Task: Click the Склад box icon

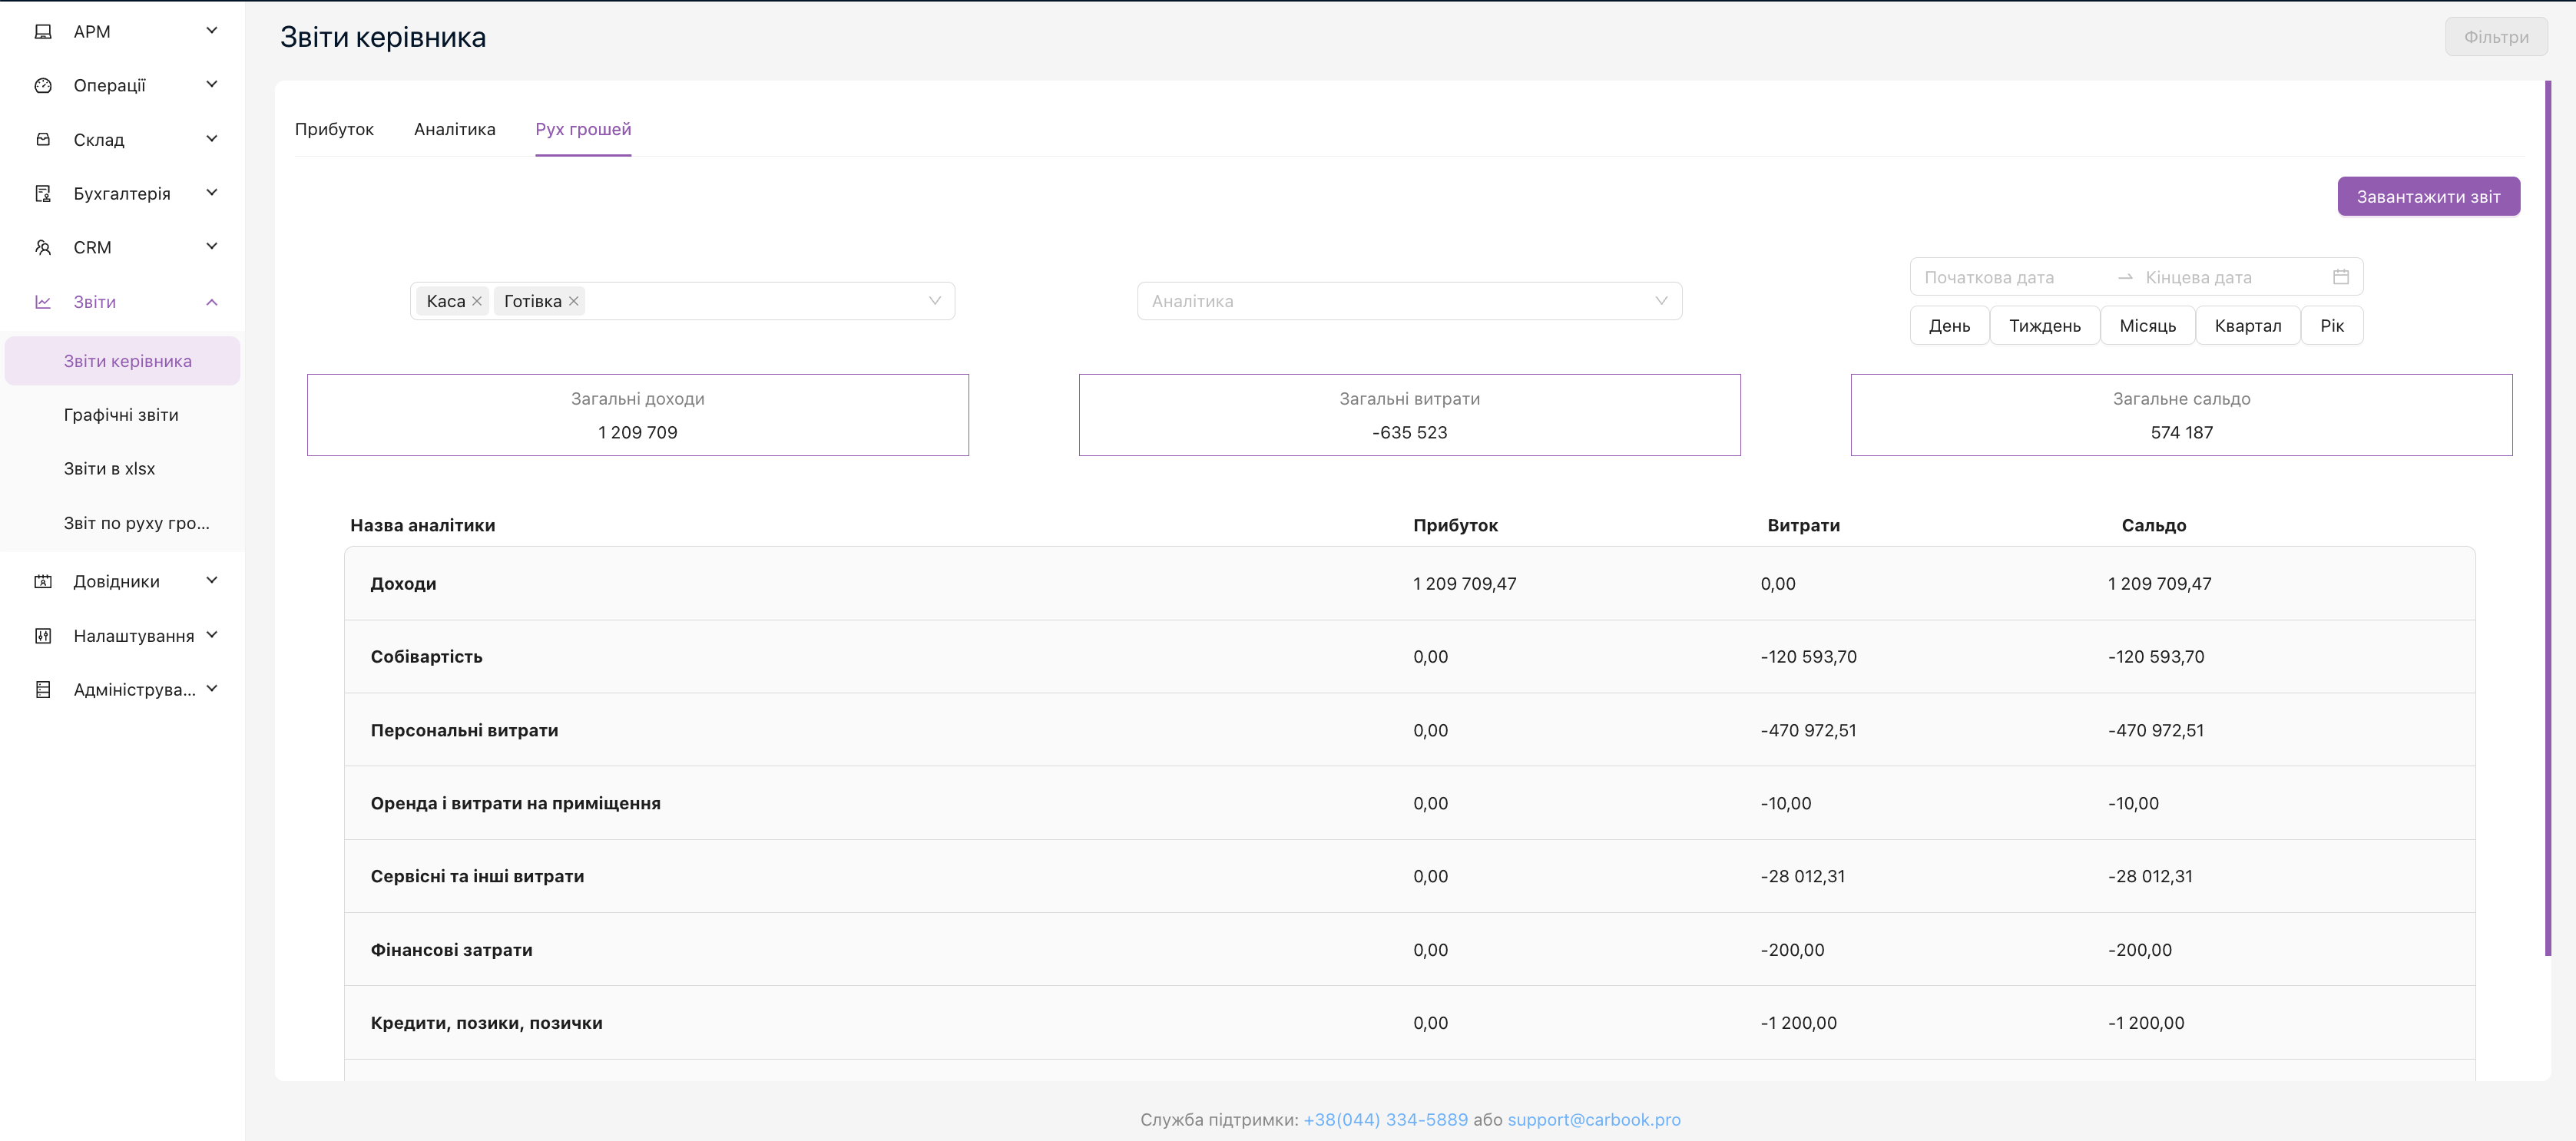Action: click(43, 140)
